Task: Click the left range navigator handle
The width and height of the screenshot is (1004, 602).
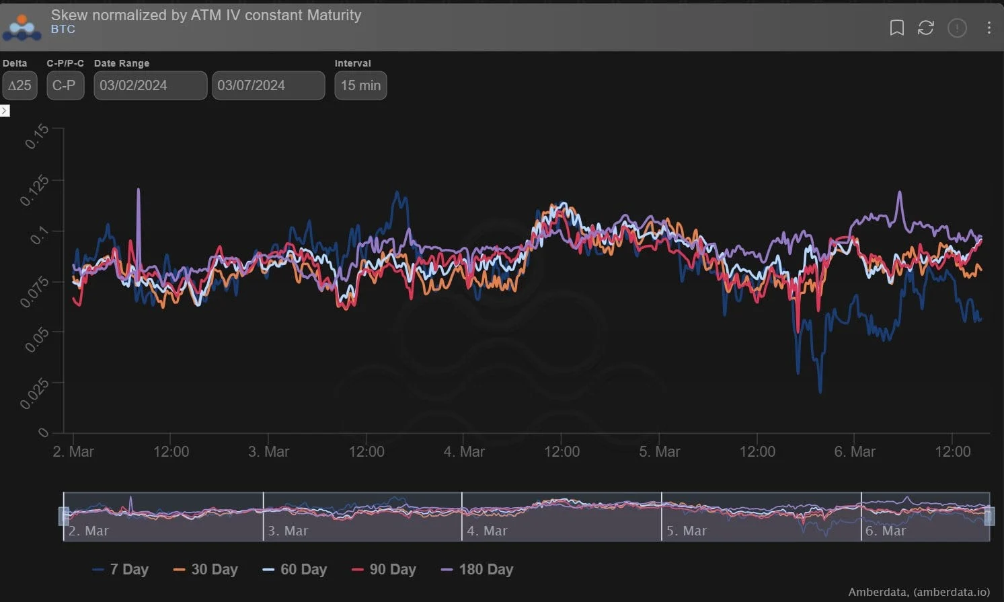Action: tap(64, 516)
